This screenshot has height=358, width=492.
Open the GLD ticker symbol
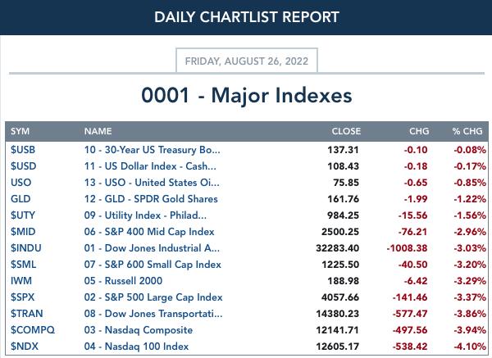tap(20, 199)
